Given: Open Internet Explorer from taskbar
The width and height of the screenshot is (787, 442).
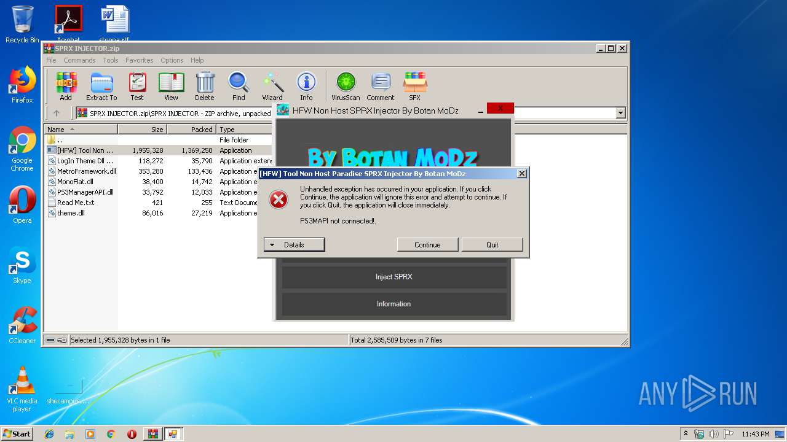Looking at the screenshot, I should [49, 434].
